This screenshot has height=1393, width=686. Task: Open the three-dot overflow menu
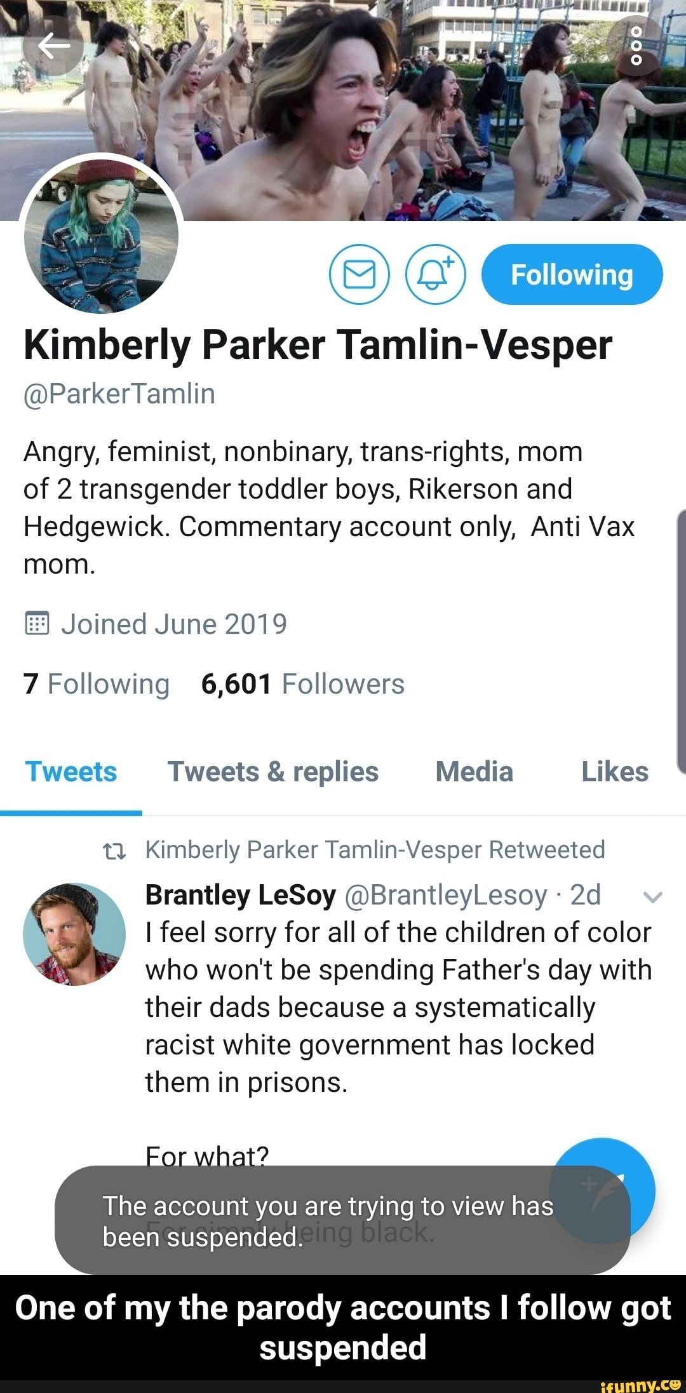click(x=637, y=46)
